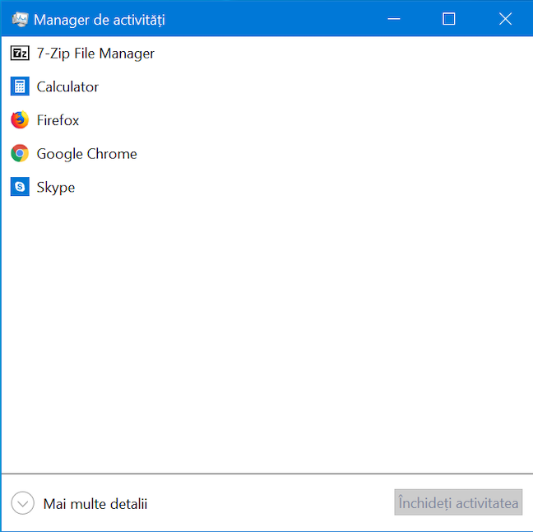
Task: Select the "Calculator" text entry
Action: [x=67, y=86]
